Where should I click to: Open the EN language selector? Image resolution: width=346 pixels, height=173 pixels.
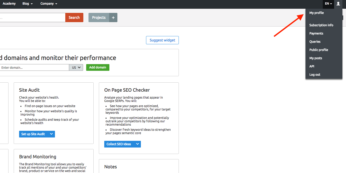point(328,4)
